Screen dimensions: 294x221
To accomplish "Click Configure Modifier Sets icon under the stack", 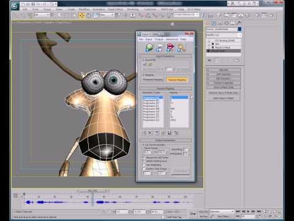I will pos(237,60).
